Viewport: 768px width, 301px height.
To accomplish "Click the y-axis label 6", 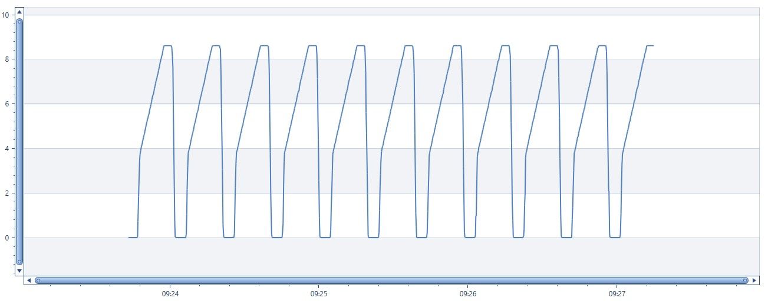I will click(7, 104).
